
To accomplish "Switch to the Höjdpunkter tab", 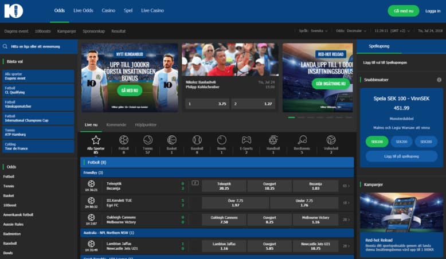I will coord(146,125).
